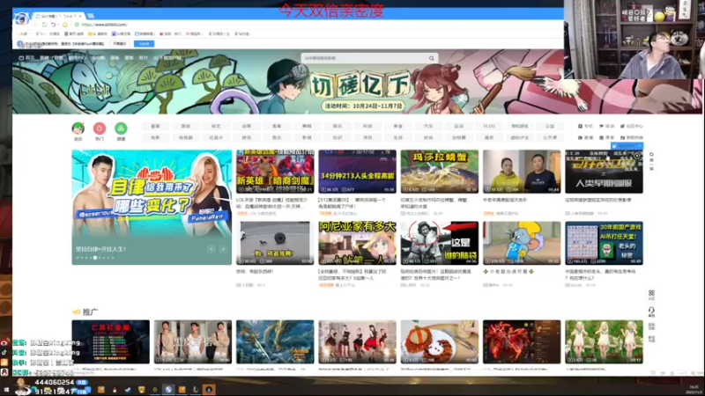
Task: Click the browser address bar URL
Action: pyautogui.click(x=105, y=25)
